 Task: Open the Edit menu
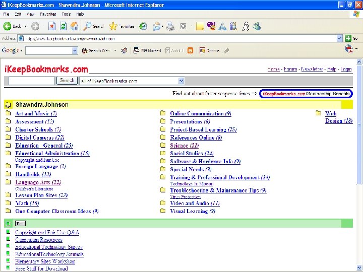18,14
